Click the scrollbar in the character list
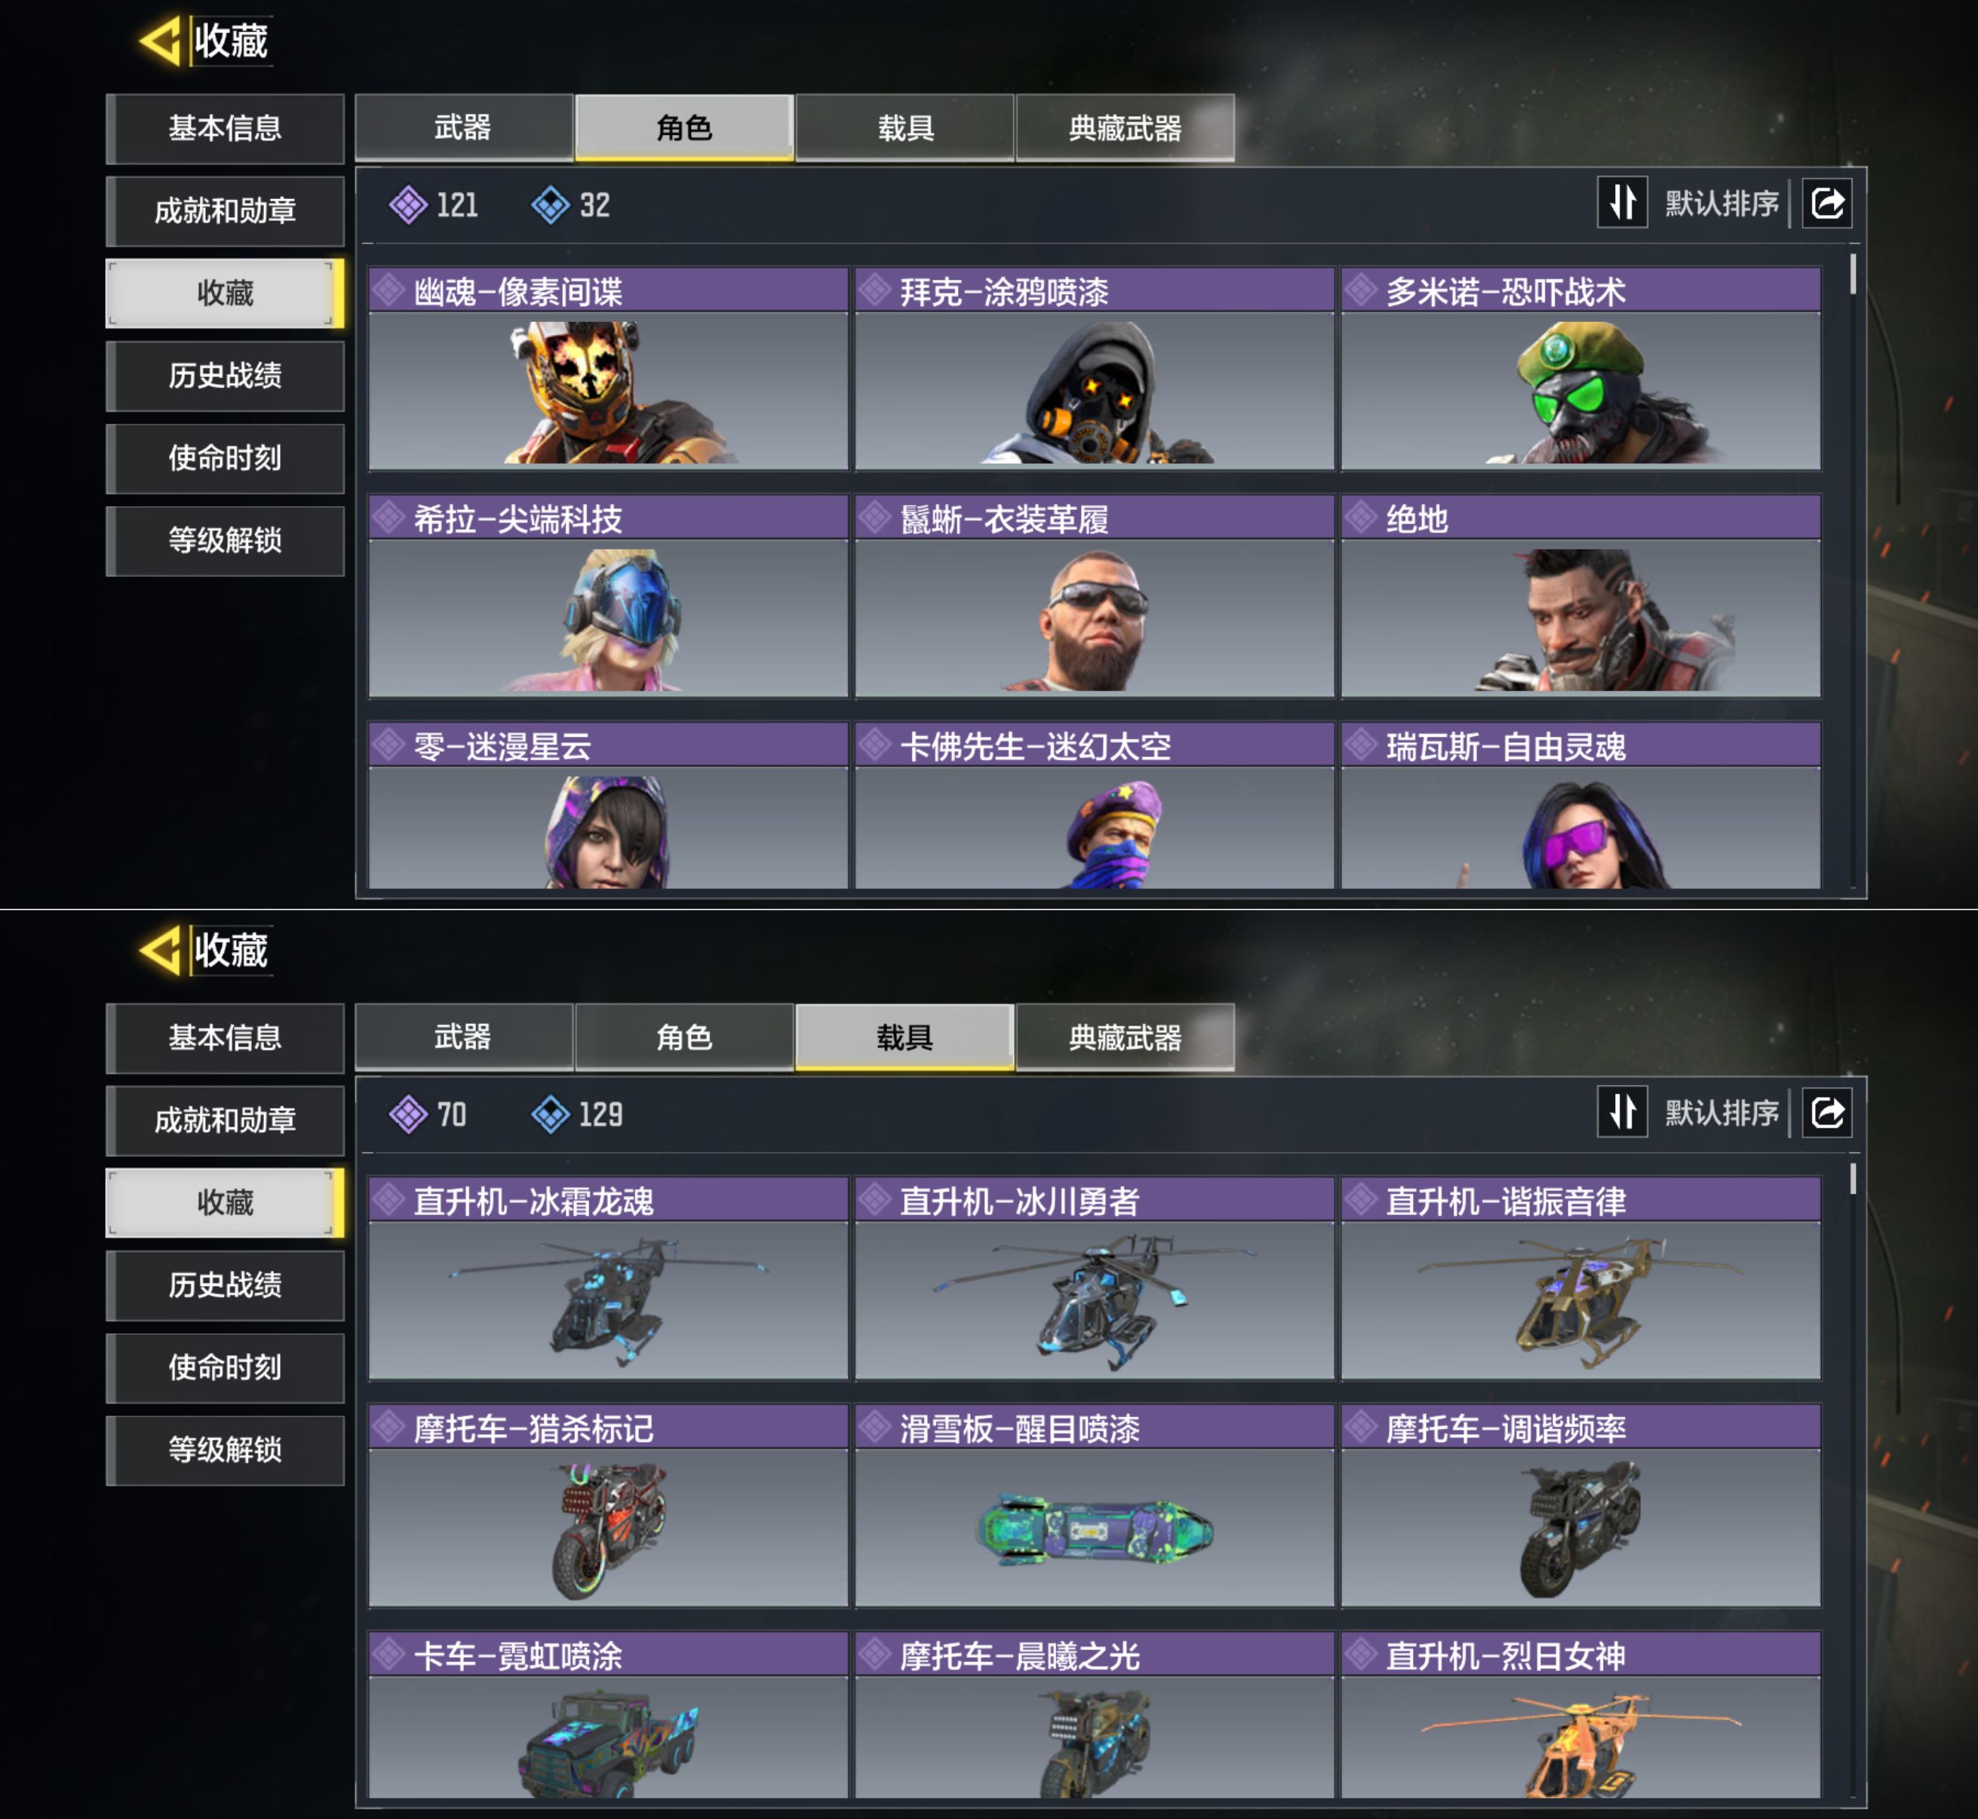The height and width of the screenshot is (1819, 1978). click(x=1853, y=274)
